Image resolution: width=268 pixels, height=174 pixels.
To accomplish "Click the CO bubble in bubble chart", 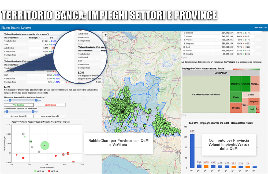I will click(39, 152).
